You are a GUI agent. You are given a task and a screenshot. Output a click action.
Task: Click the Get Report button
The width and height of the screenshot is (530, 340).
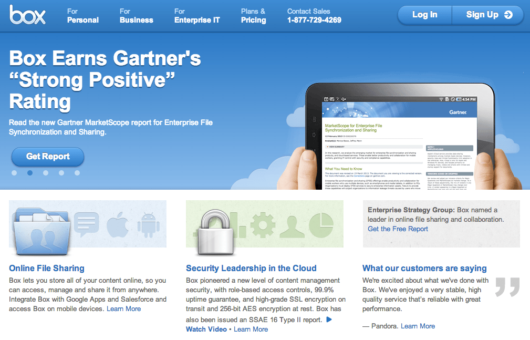coord(48,156)
